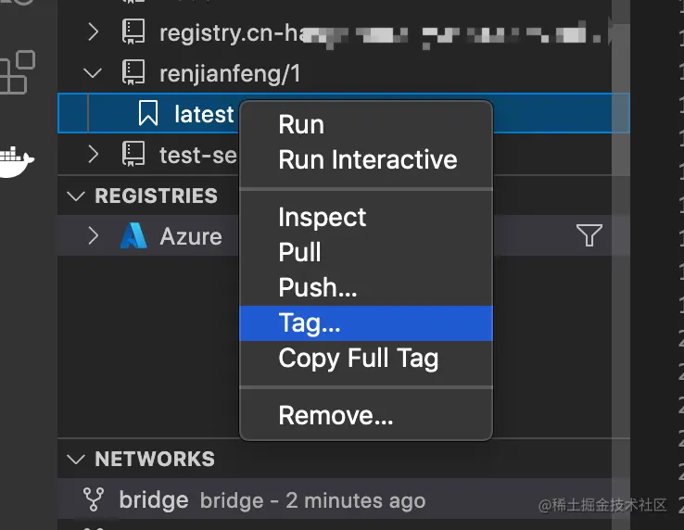Image resolution: width=684 pixels, height=530 pixels.
Task: Choose Run from the context menu
Action: click(301, 125)
